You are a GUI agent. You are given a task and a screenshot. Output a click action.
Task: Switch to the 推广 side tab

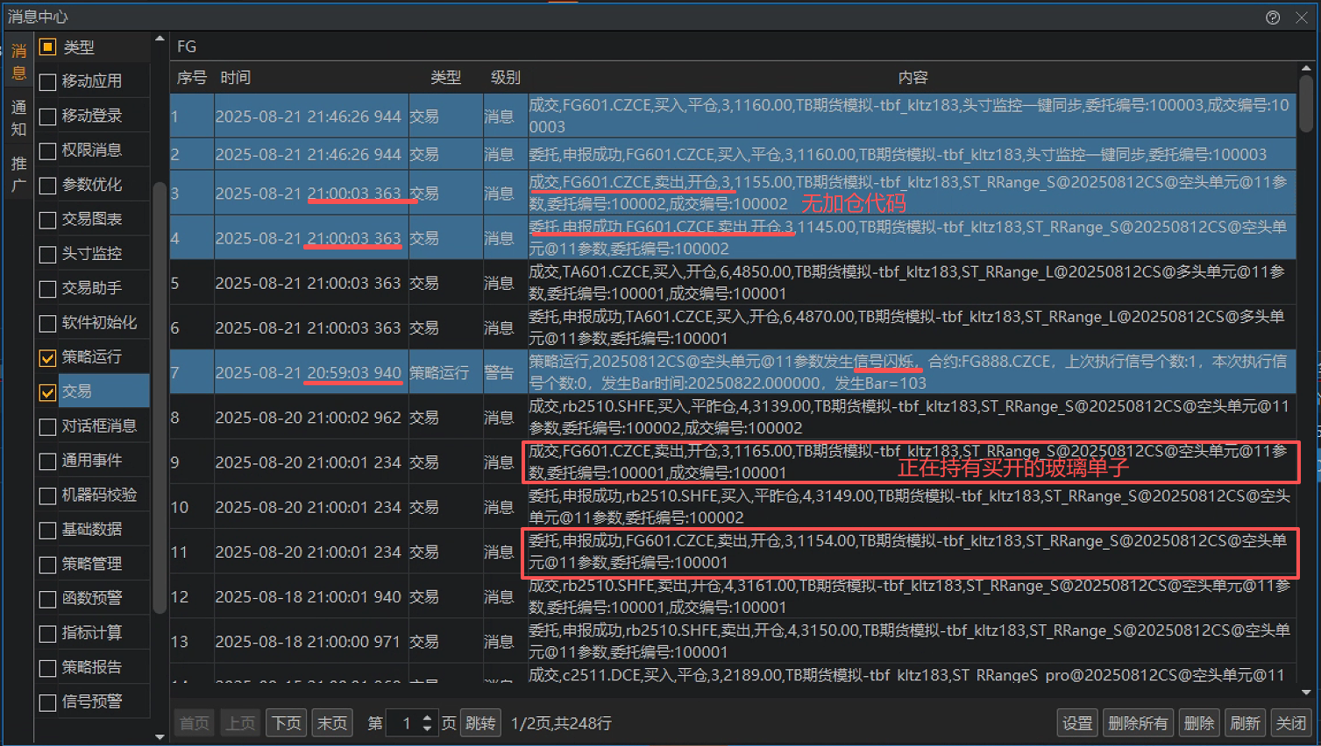(x=18, y=174)
